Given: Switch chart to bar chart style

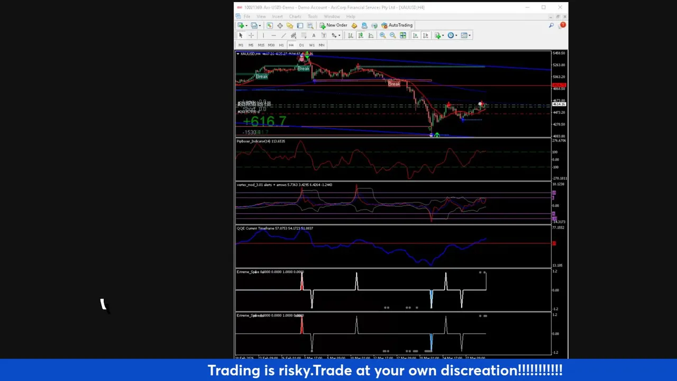Looking at the screenshot, I should coord(351,35).
